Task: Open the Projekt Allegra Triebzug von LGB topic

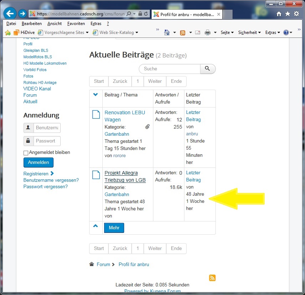Action: [125, 176]
